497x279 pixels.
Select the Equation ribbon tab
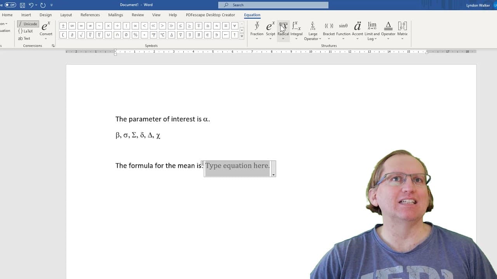(252, 15)
